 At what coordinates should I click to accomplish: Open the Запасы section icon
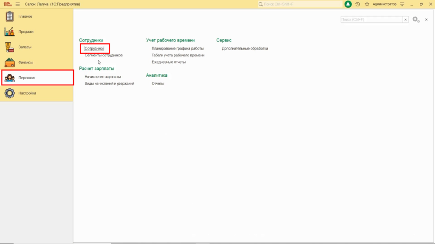[x=9, y=47]
